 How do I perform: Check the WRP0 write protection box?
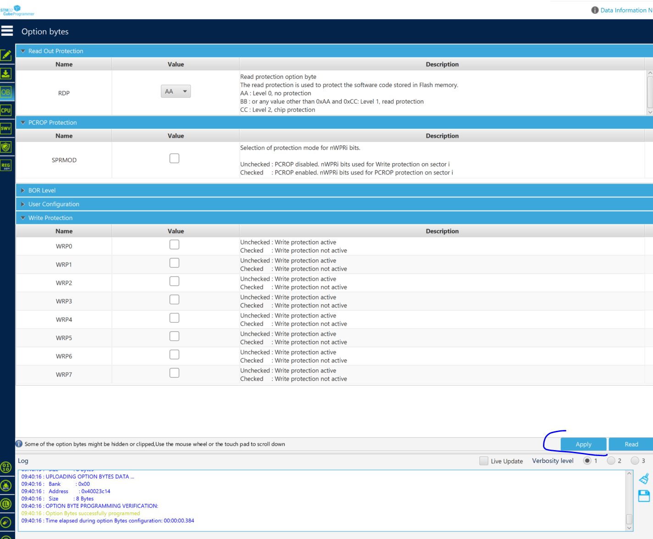pos(174,245)
